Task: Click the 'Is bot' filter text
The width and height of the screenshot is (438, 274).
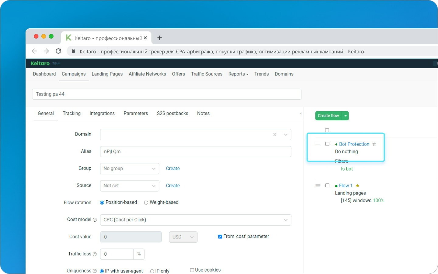Action: 347,169
